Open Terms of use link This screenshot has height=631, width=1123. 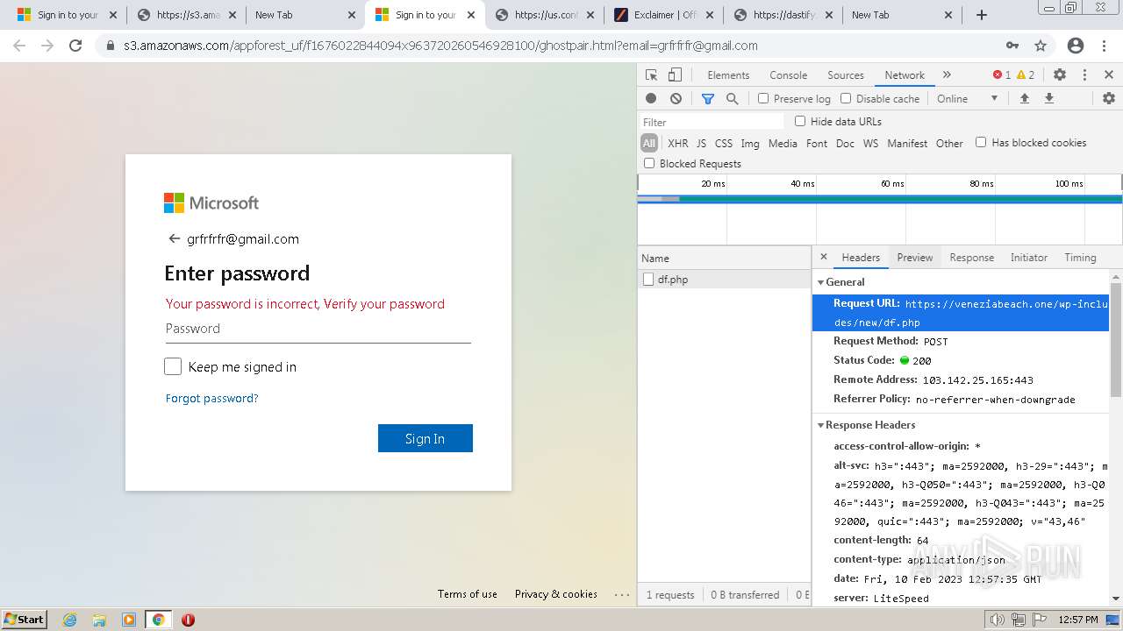tap(467, 593)
